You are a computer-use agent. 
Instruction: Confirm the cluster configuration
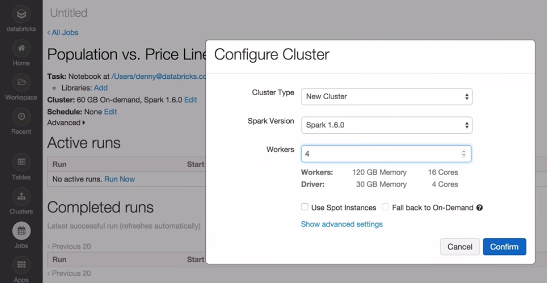[504, 247]
